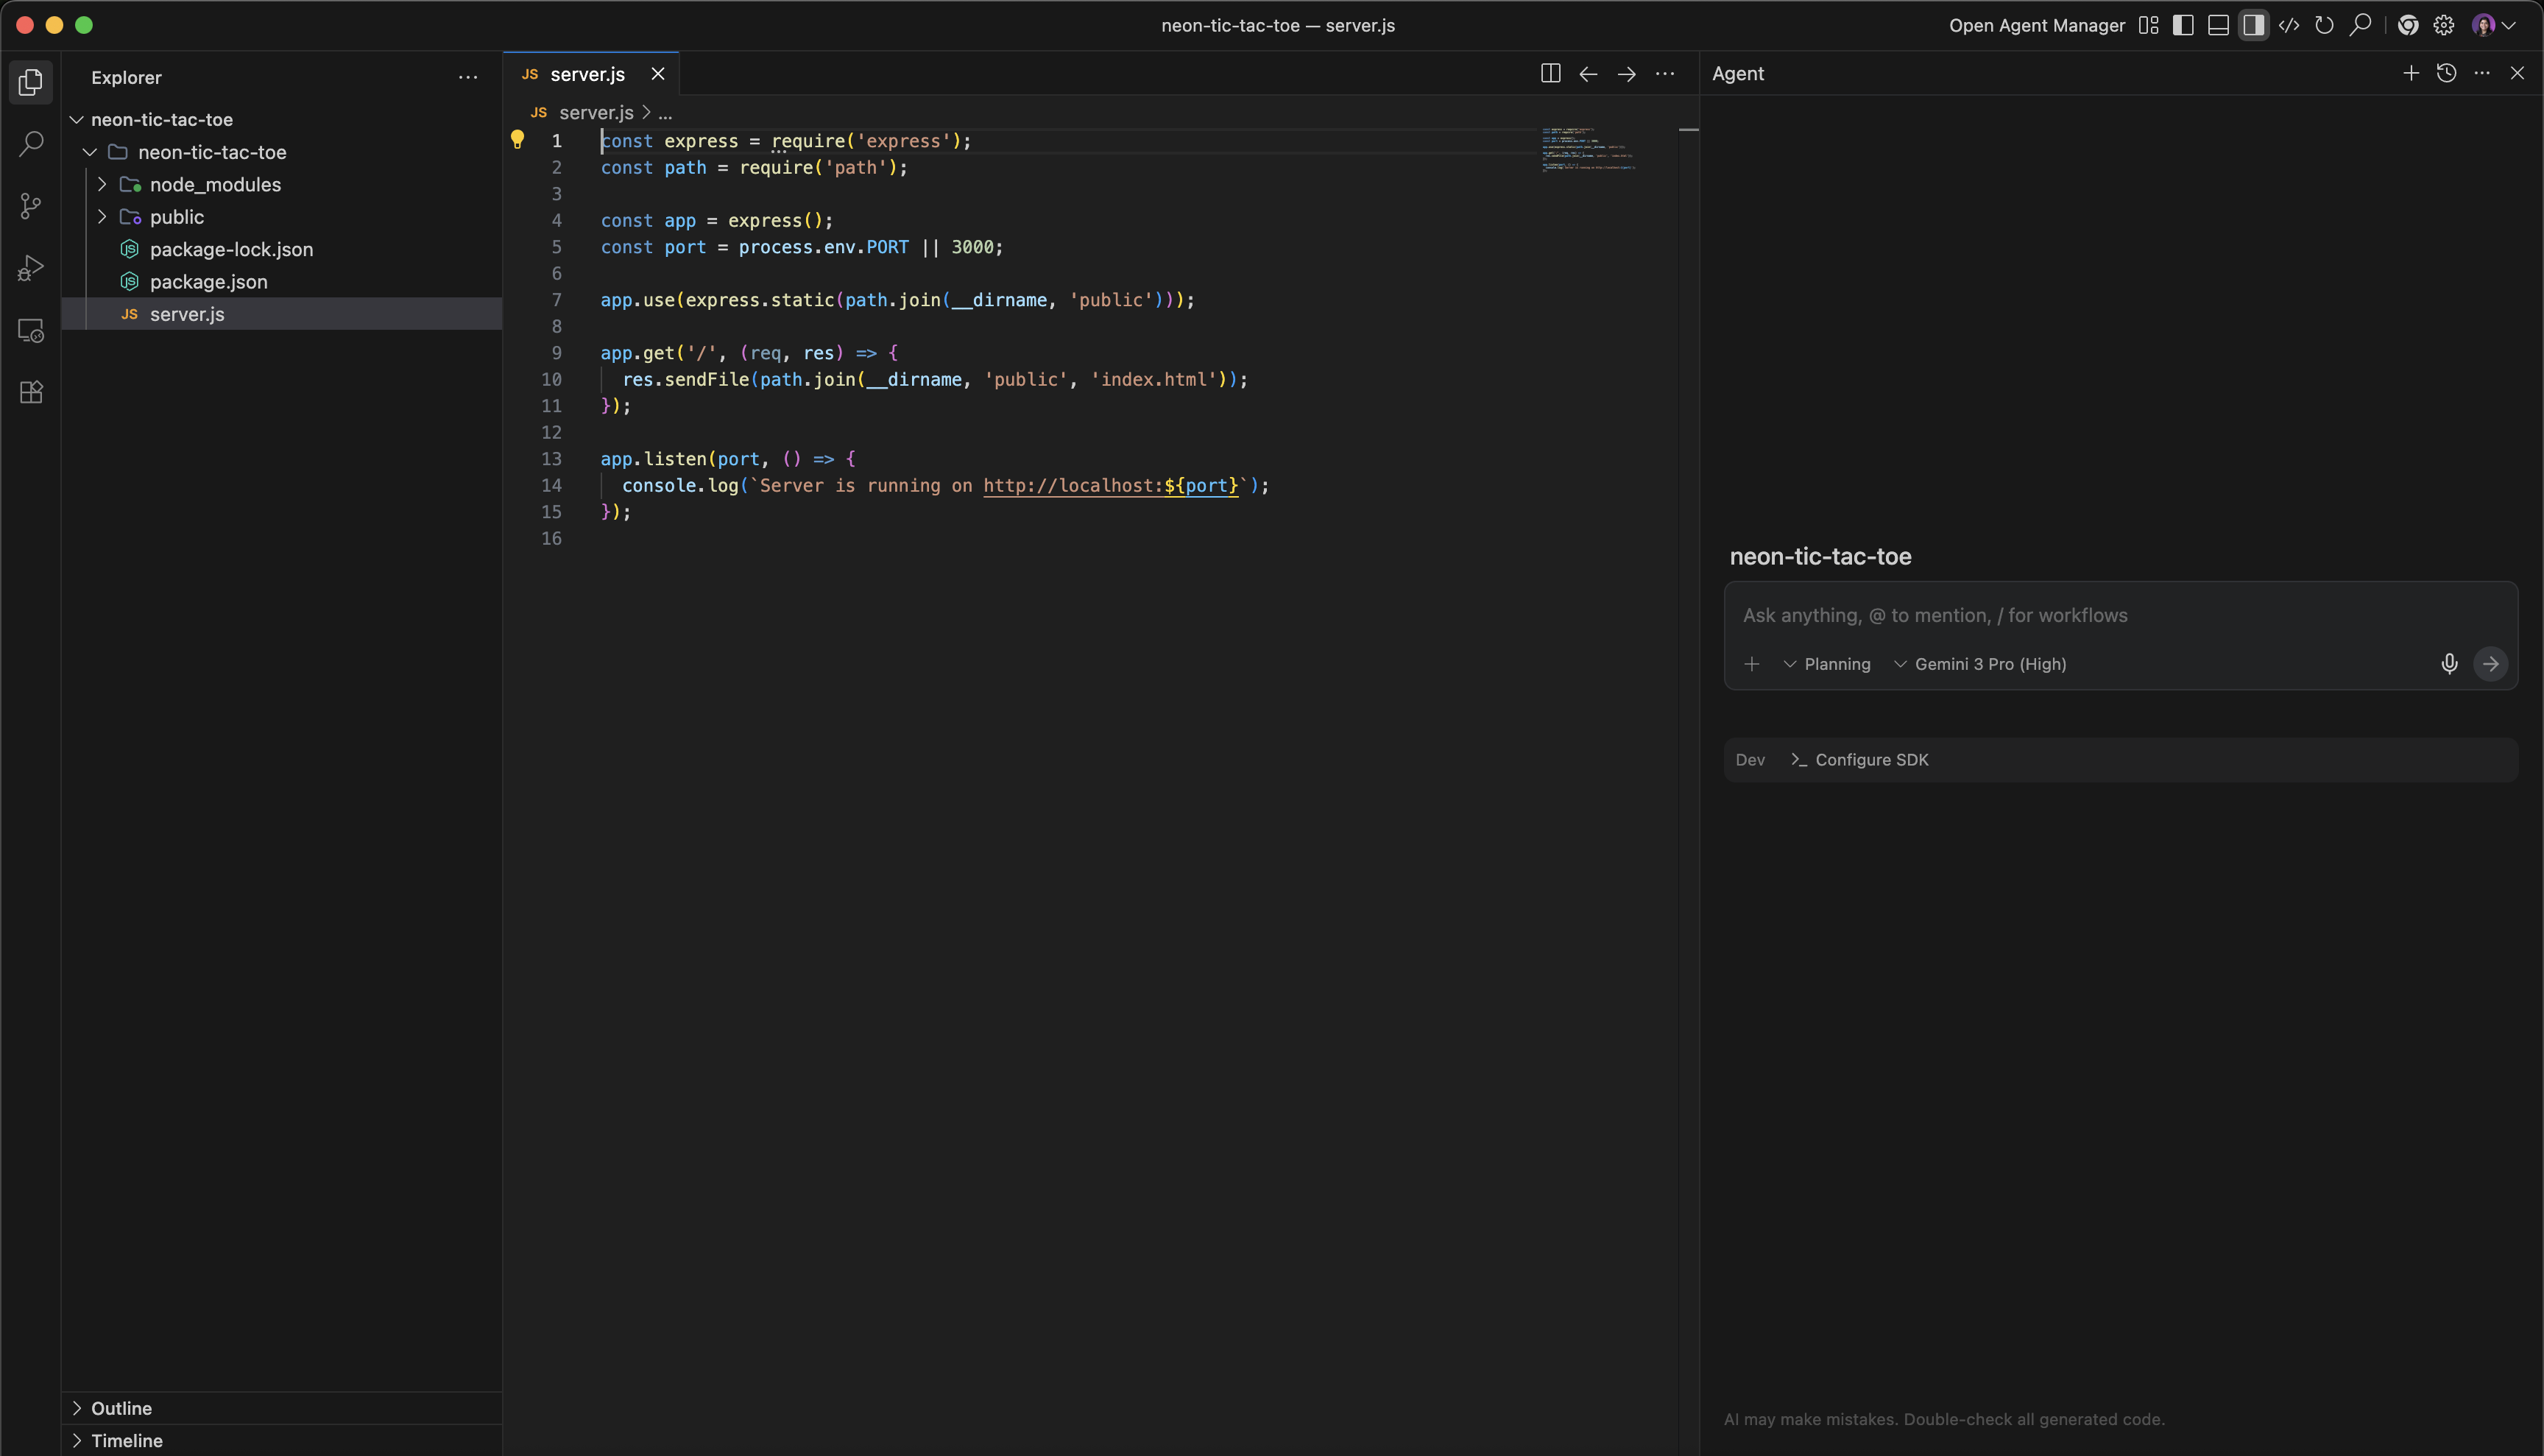Expand the node_modules folder
Screen dimensions: 2544x1456
[101, 184]
